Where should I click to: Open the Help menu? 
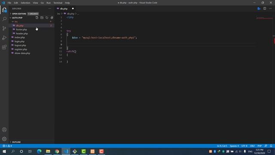[x=67, y=3]
